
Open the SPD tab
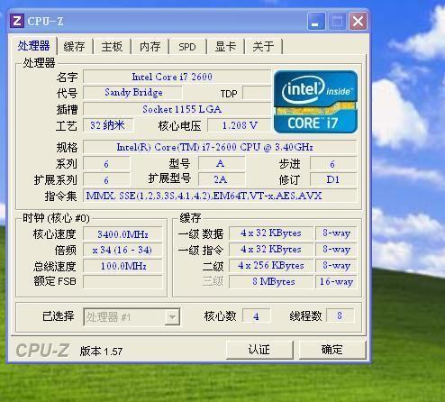[187, 47]
